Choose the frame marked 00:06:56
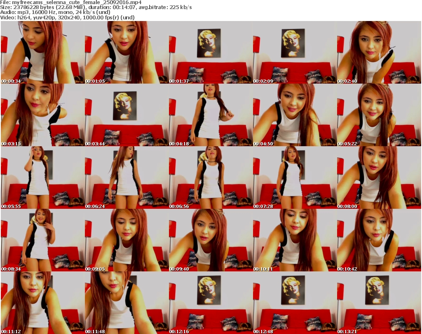Image resolution: width=422 pixels, height=334 pixels. point(211,178)
